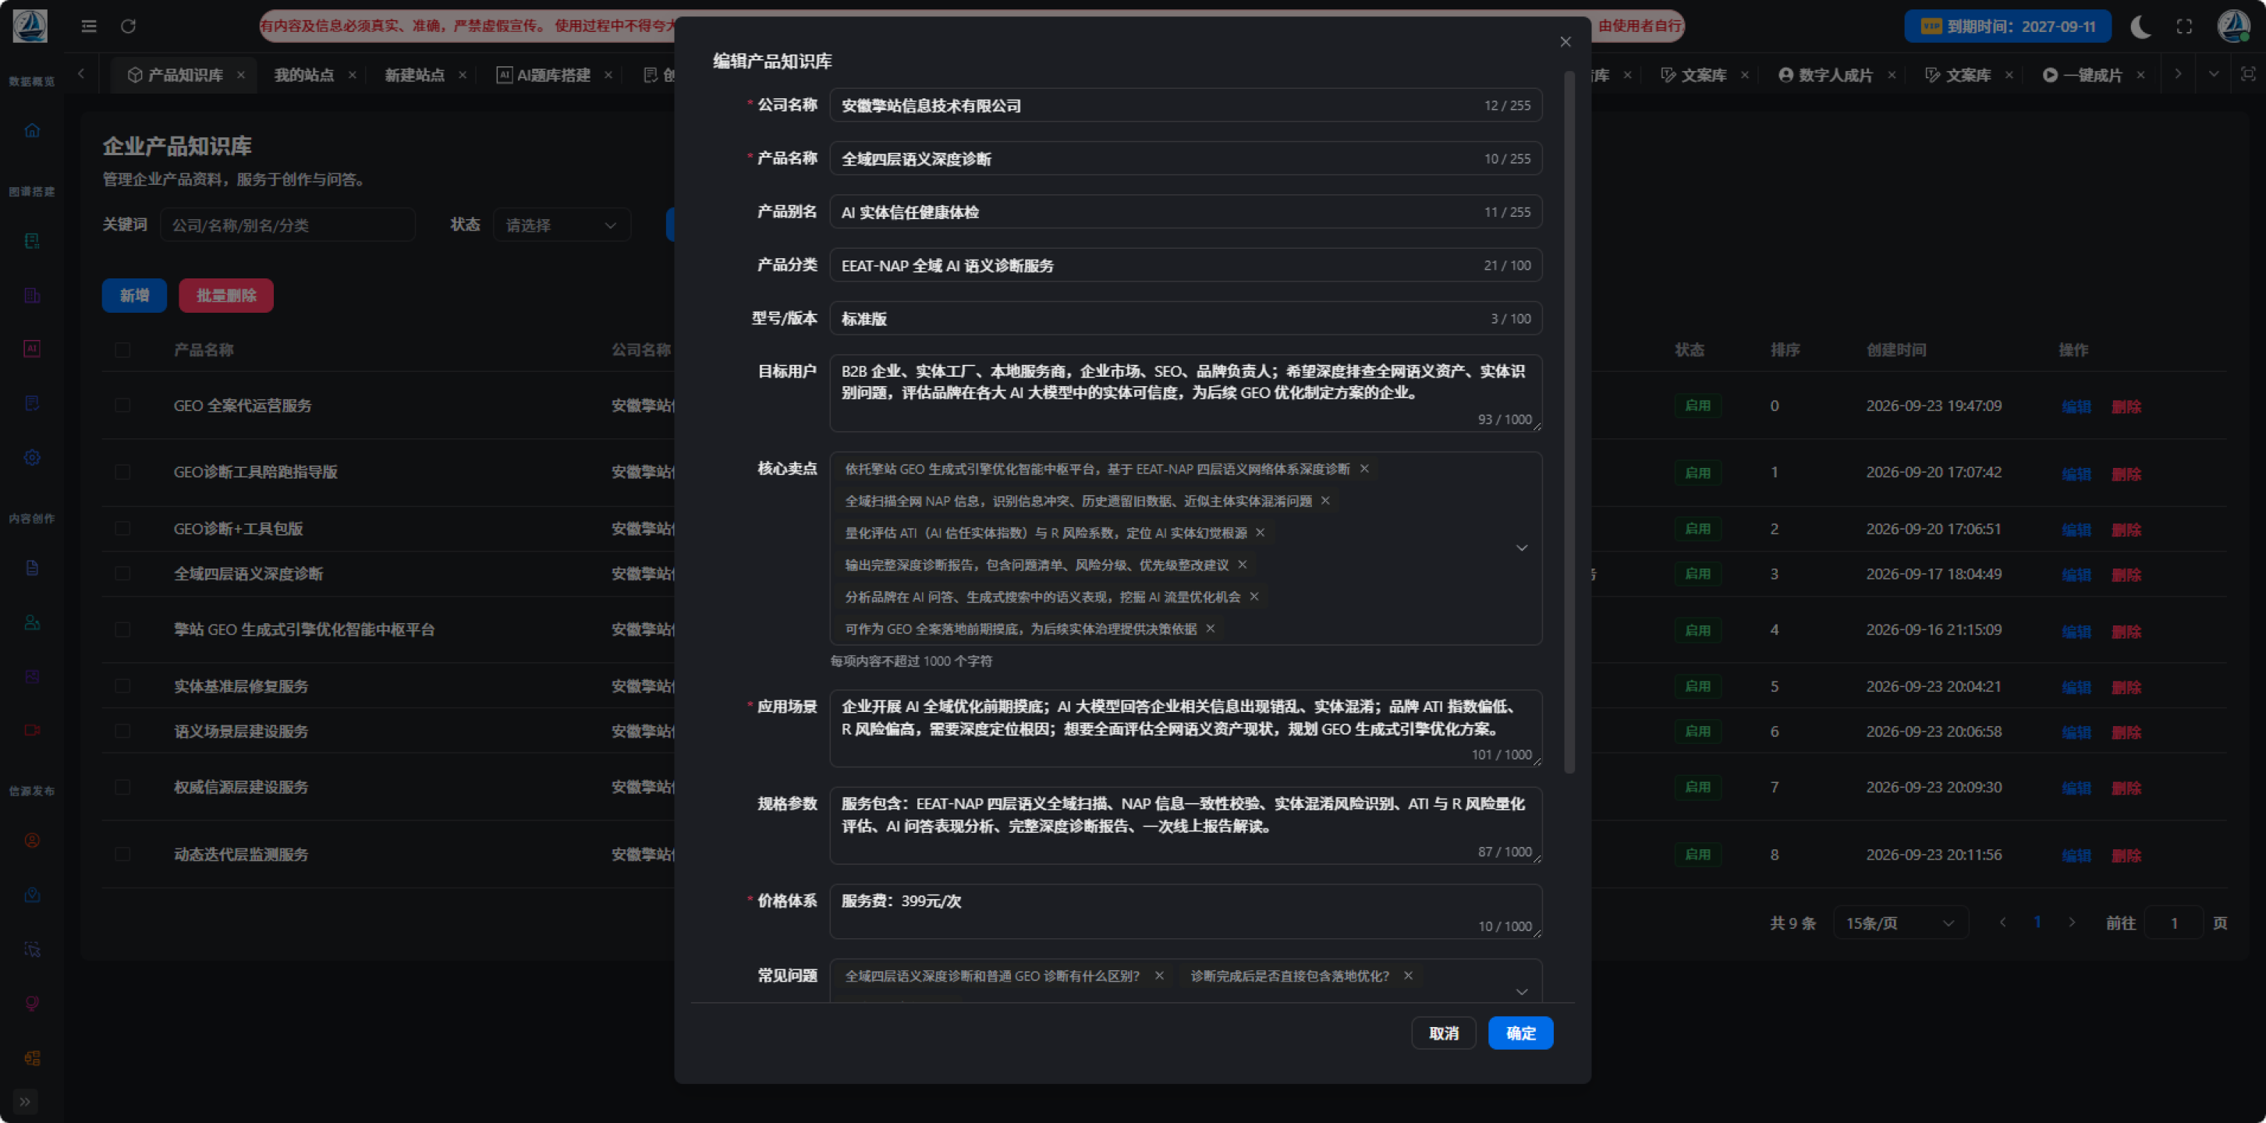Image resolution: width=2266 pixels, height=1123 pixels.
Task: Click the settings gear icon in sidebar
Action: 33,457
